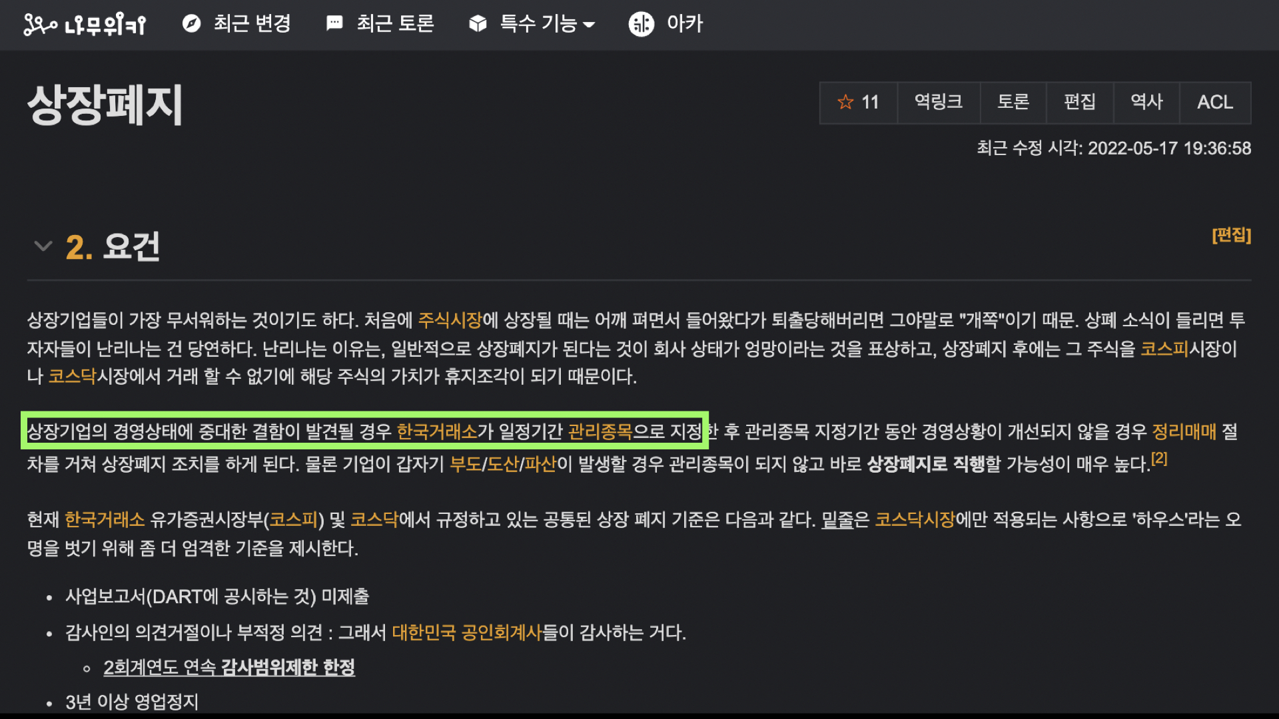
Task: Follow the 관리종목 link
Action: click(x=600, y=431)
